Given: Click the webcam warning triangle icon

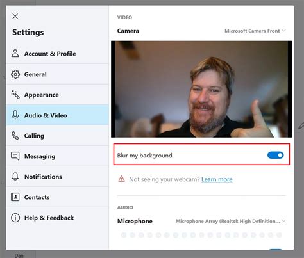Looking at the screenshot, I should coord(121,179).
